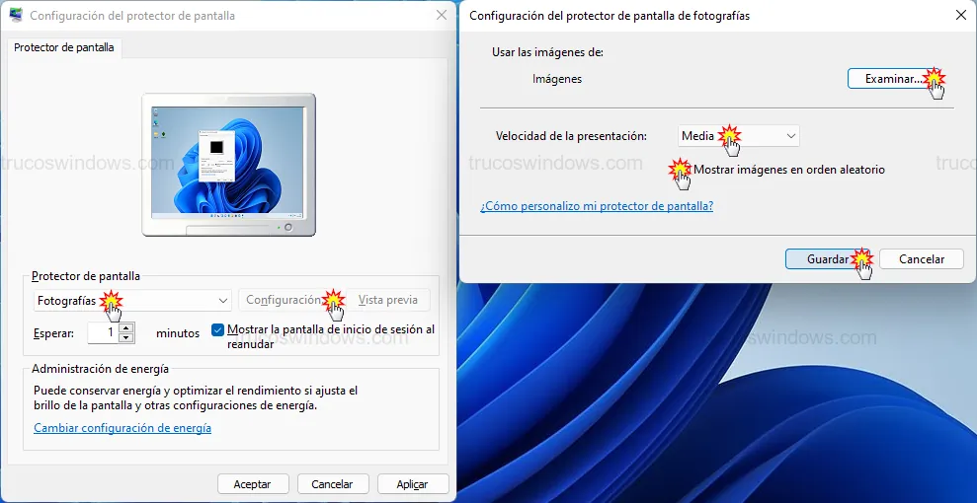Click the Vista previa button
Image resolution: width=977 pixels, height=503 pixels.
387,300
